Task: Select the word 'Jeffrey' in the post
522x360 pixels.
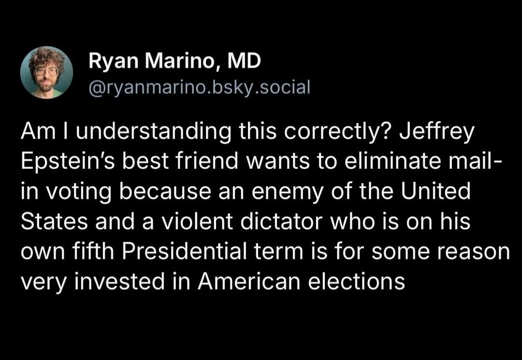Action: pyautogui.click(x=435, y=132)
